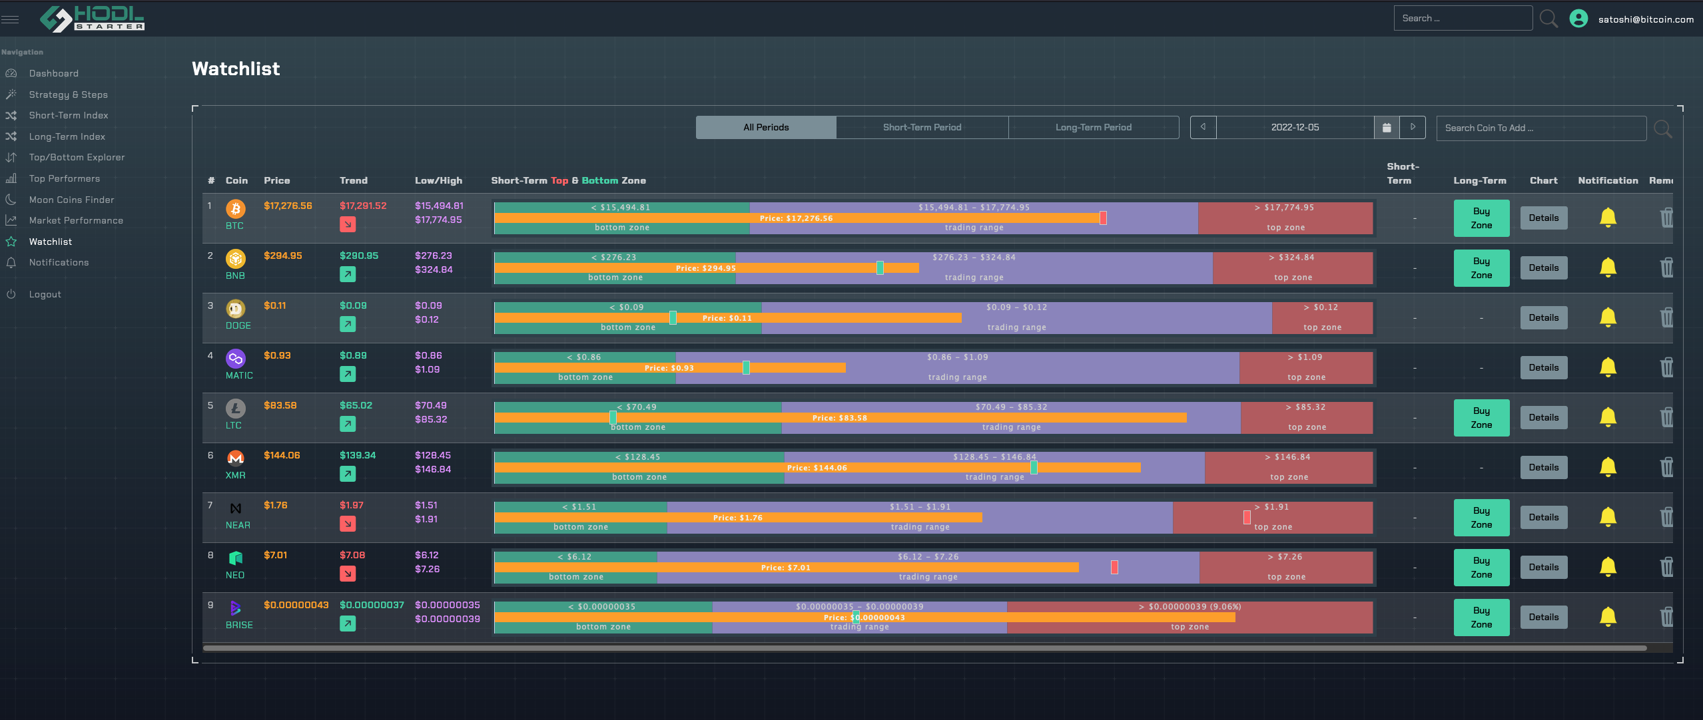This screenshot has height=720, width=1703.
Task: Click the BRISE coin icon
Action: click(x=236, y=608)
